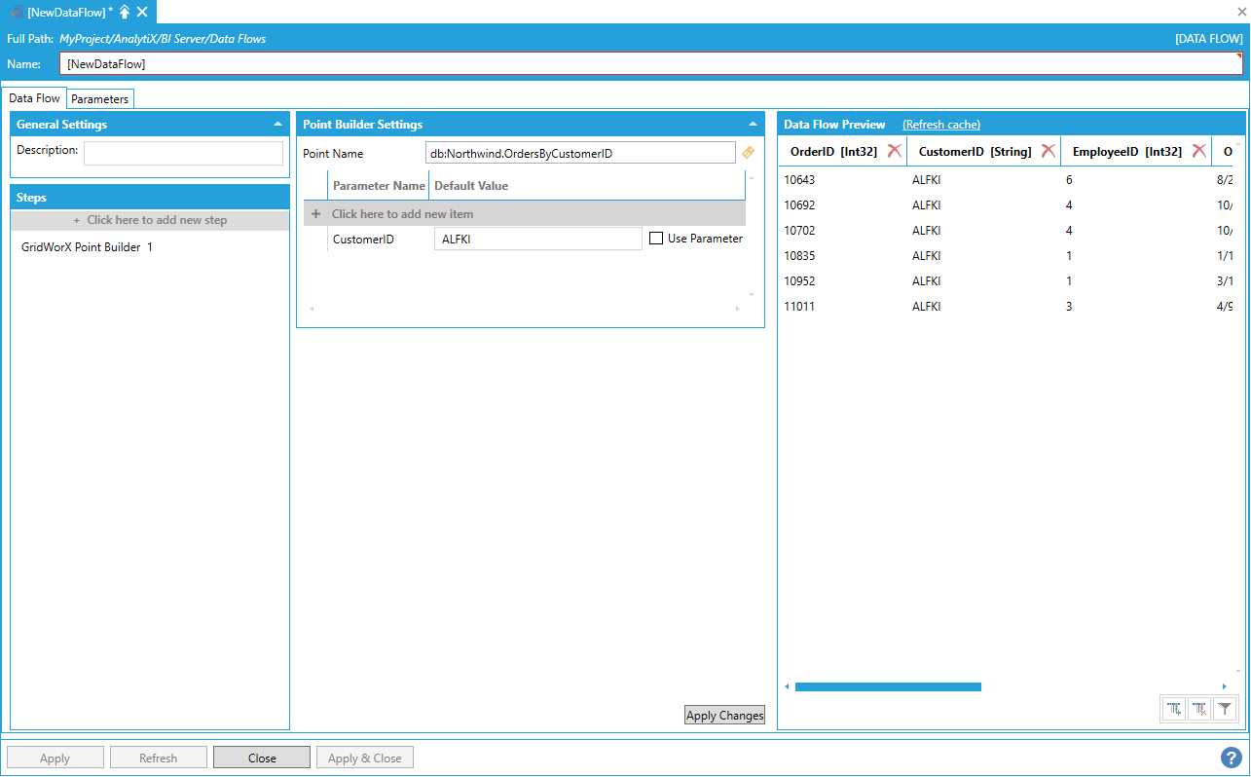Collapse the Point Builder Settings panel
The width and height of the screenshot is (1251, 777).
753,125
